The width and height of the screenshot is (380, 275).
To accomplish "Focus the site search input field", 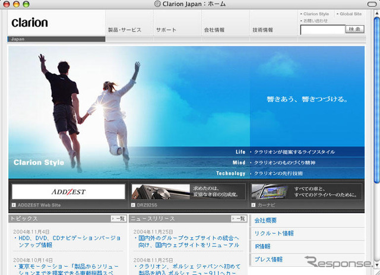I will pos(322,30).
